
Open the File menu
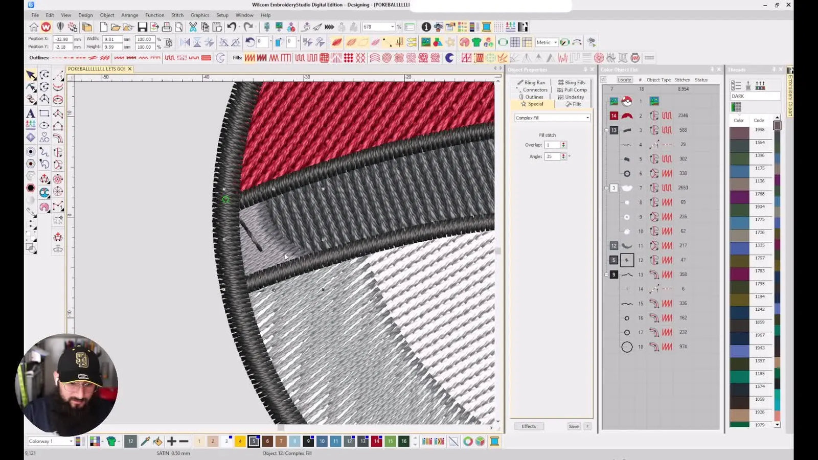(x=35, y=15)
